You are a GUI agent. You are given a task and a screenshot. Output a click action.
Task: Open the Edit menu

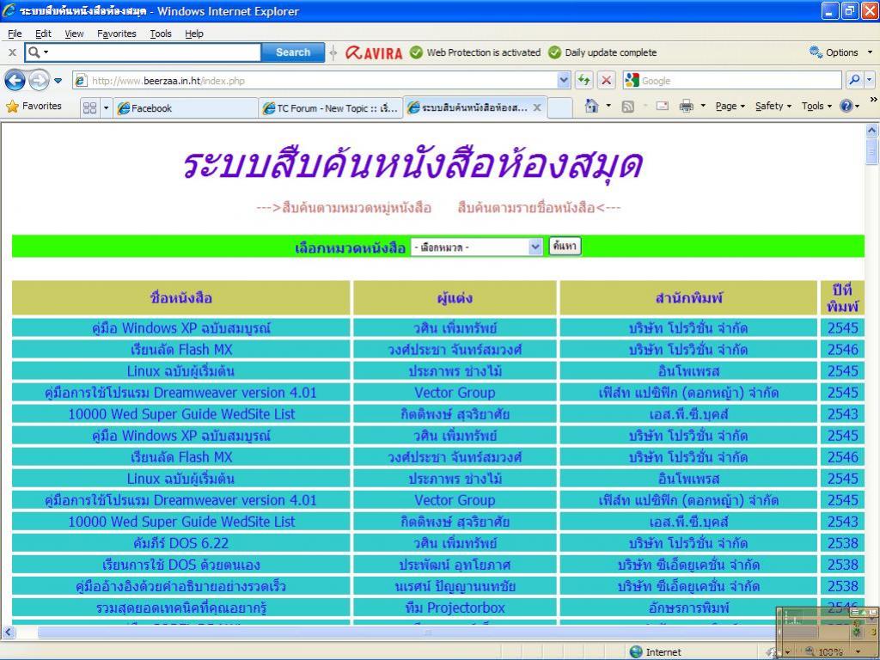point(43,34)
